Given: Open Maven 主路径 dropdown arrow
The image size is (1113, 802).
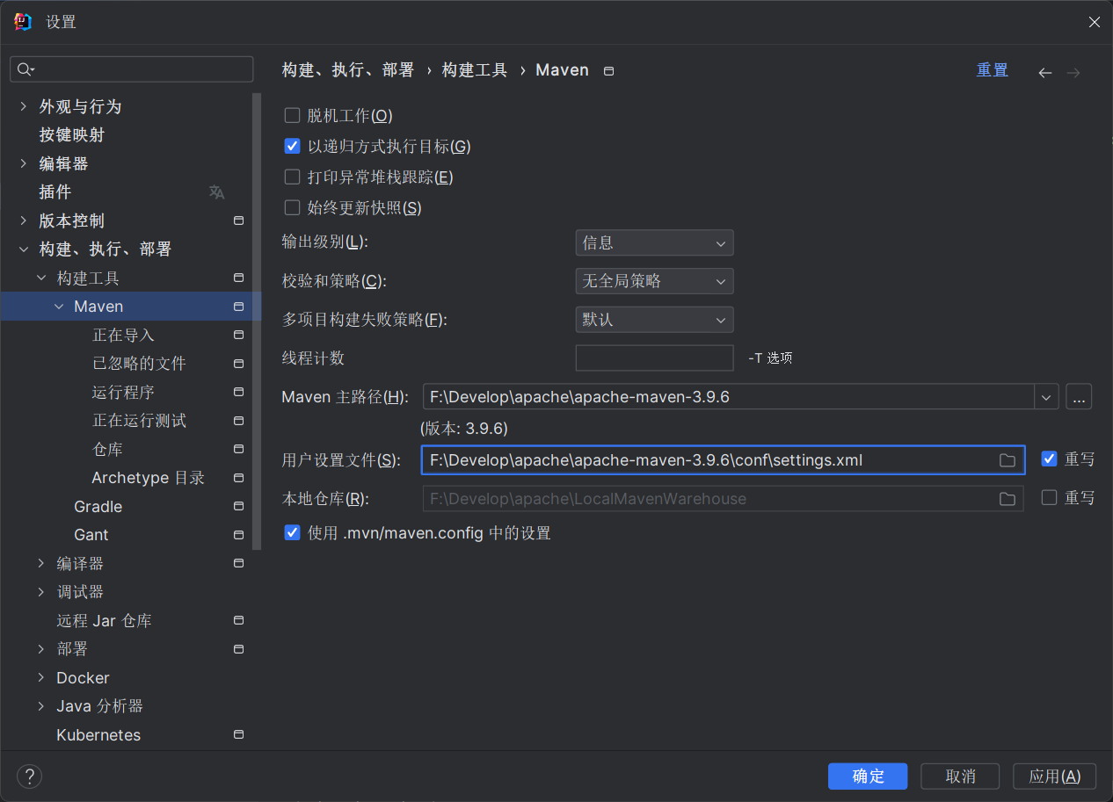Looking at the screenshot, I should pos(1046,397).
